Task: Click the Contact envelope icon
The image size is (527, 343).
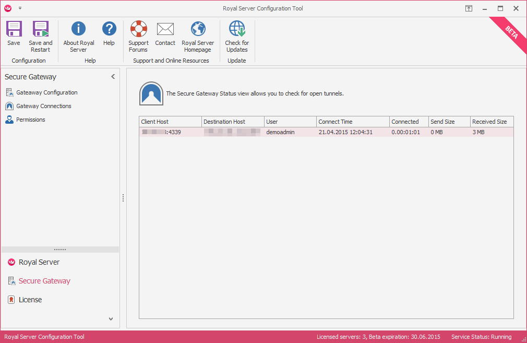Action: pos(165,29)
